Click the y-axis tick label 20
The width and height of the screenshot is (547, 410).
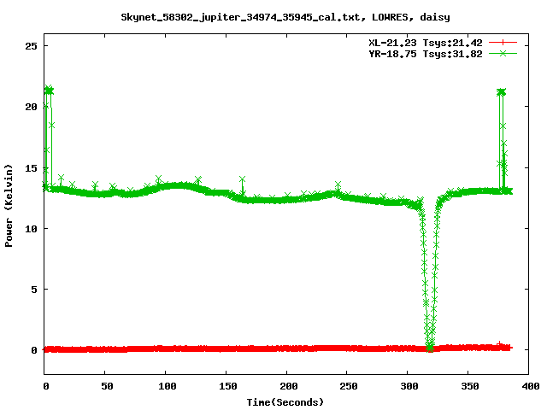(31, 107)
